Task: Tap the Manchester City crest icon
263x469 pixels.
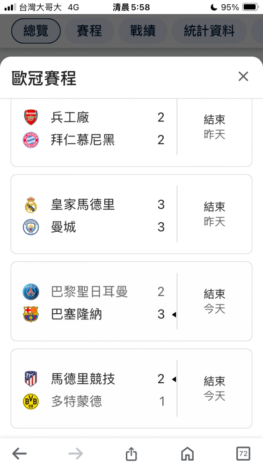Action: click(x=31, y=227)
